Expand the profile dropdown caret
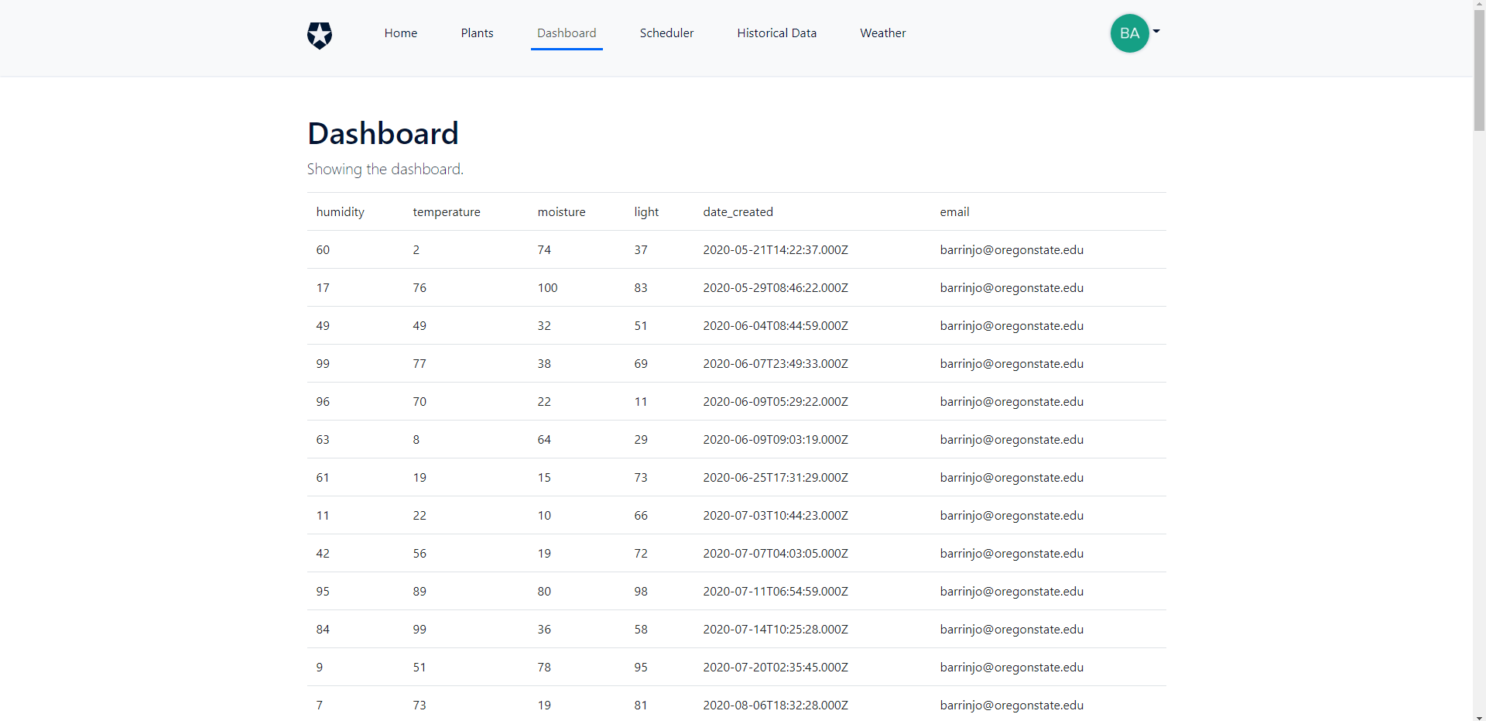The image size is (1486, 721). (x=1156, y=32)
